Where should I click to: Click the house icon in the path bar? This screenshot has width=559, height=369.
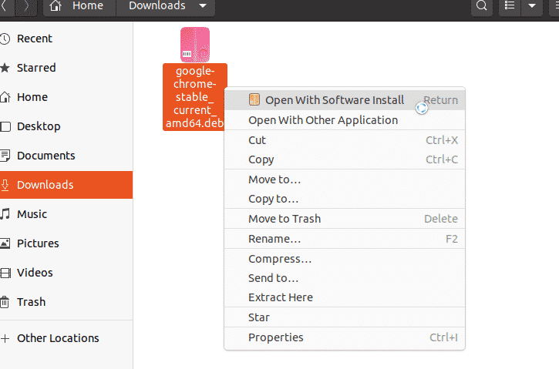(56, 5)
